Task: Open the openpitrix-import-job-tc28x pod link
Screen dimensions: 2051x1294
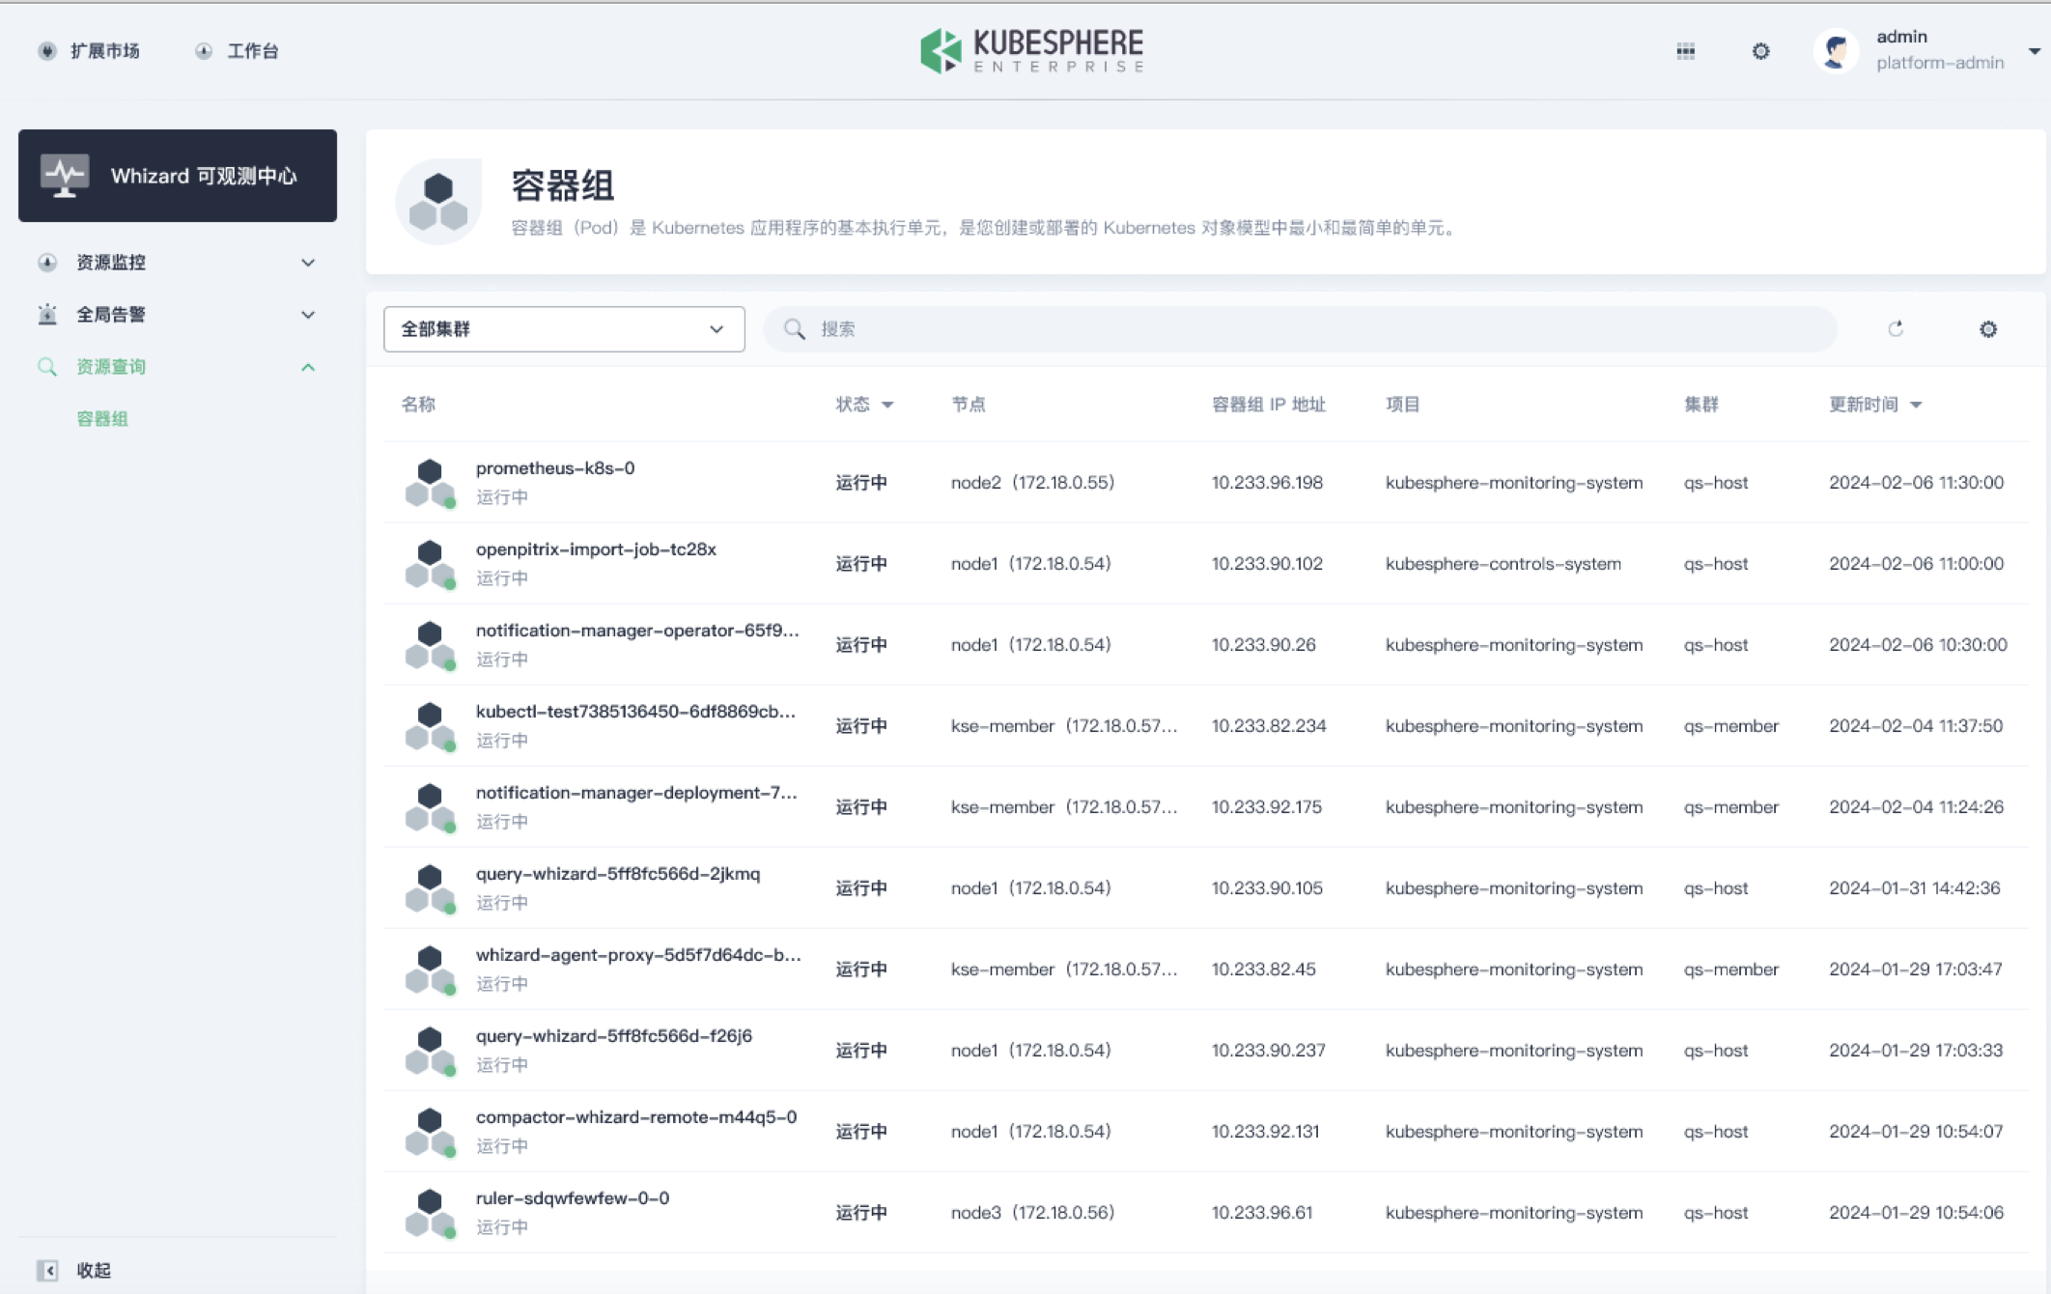Action: [595, 549]
